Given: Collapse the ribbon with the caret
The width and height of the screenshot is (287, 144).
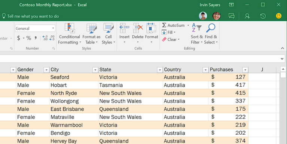Looking at the screenshot, I should 282,48.
